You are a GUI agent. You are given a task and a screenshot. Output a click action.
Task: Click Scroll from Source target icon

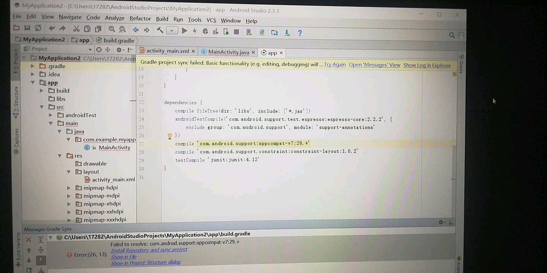99,50
